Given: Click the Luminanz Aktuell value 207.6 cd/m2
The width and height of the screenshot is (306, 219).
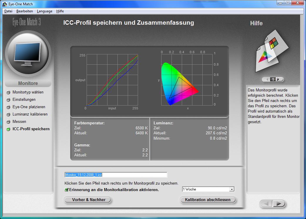Looking at the screenshot, I should [x=216, y=133].
